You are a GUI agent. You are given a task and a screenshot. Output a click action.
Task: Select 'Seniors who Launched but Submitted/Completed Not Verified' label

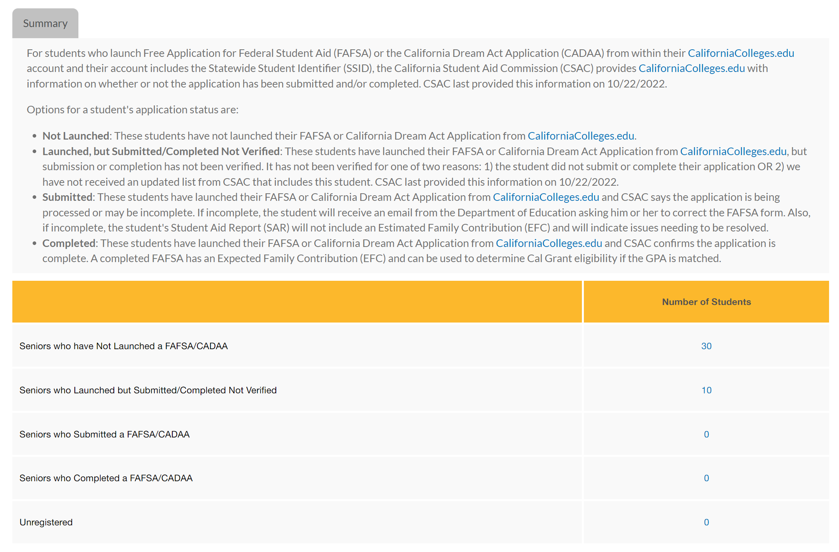pyautogui.click(x=148, y=390)
